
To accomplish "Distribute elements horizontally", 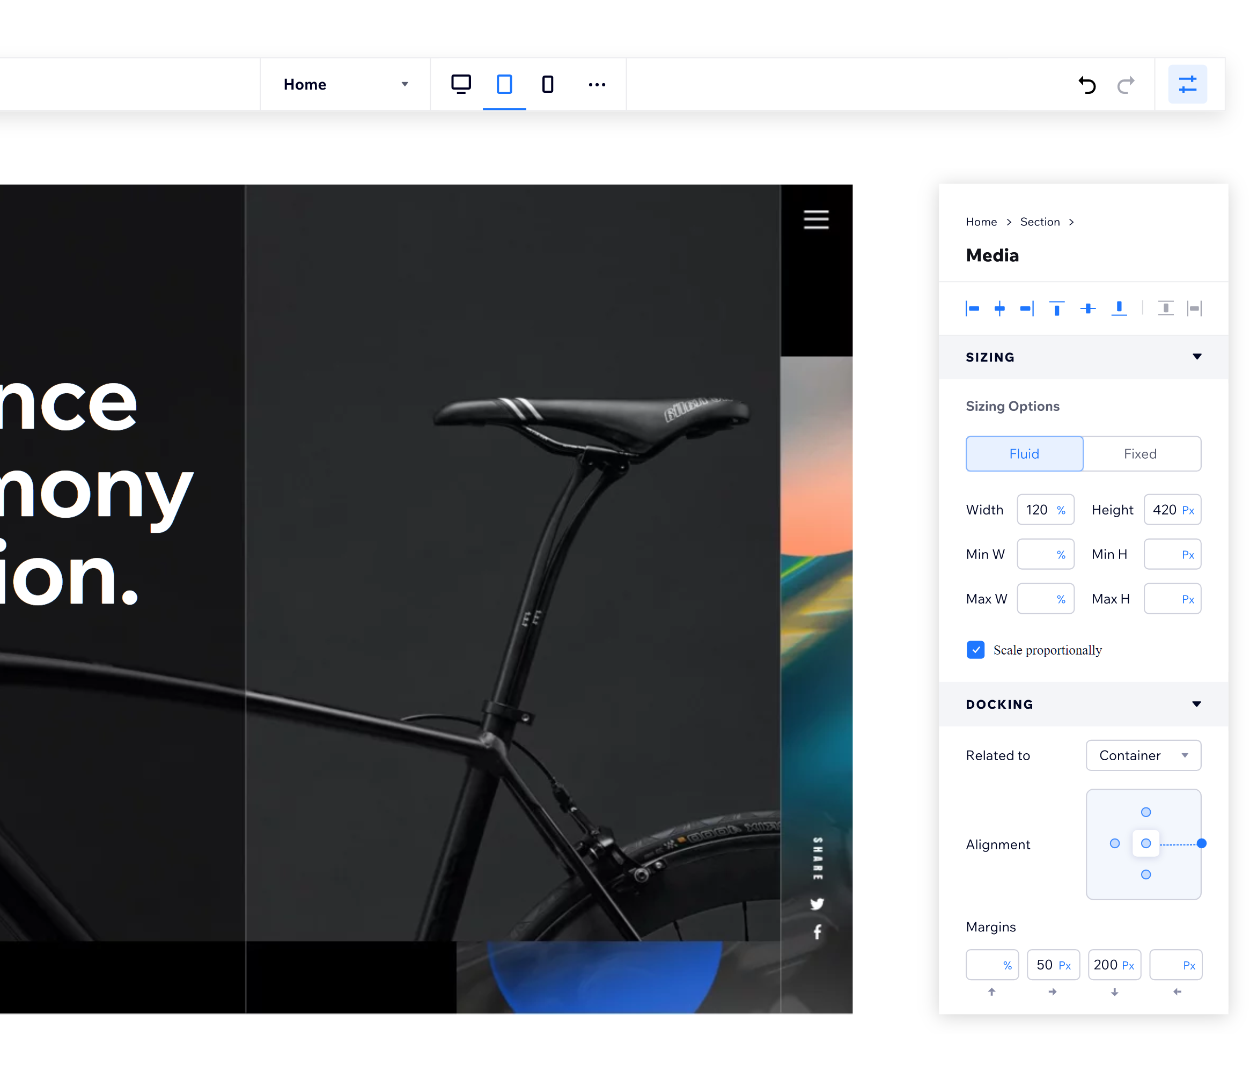I will click(x=1195, y=308).
